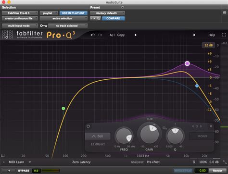Open the output options icon
This screenshot has height=174, width=228.
194,162
